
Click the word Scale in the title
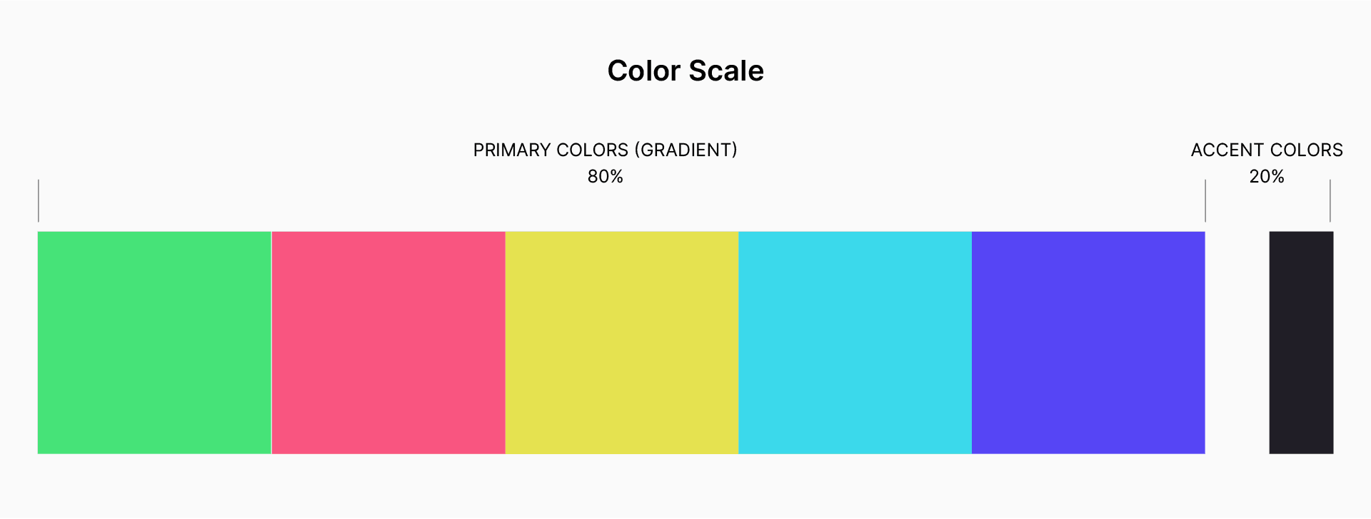point(726,71)
